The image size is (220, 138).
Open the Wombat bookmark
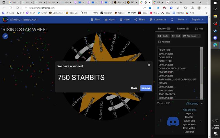(x=120, y=13)
